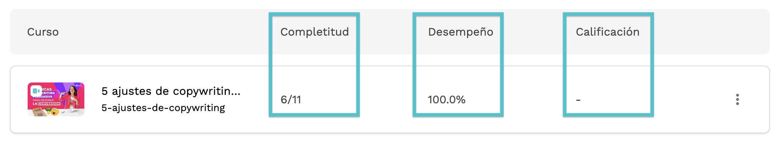Click the logo at thumbnail's top corner
Image resolution: width=779 pixels, height=141 pixels.
[x=79, y=85]
